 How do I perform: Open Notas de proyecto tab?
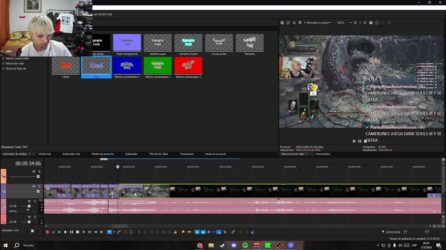pyautogui.click(x=216, y=154)
